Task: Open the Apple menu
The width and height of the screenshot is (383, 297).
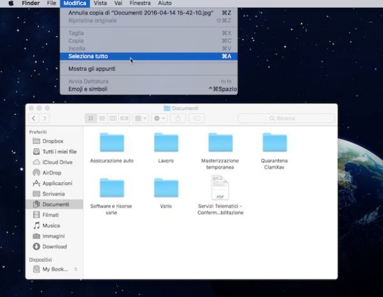Action: [x=11, y=4]
